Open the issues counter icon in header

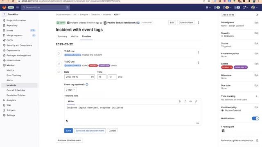tap(217, 7)
